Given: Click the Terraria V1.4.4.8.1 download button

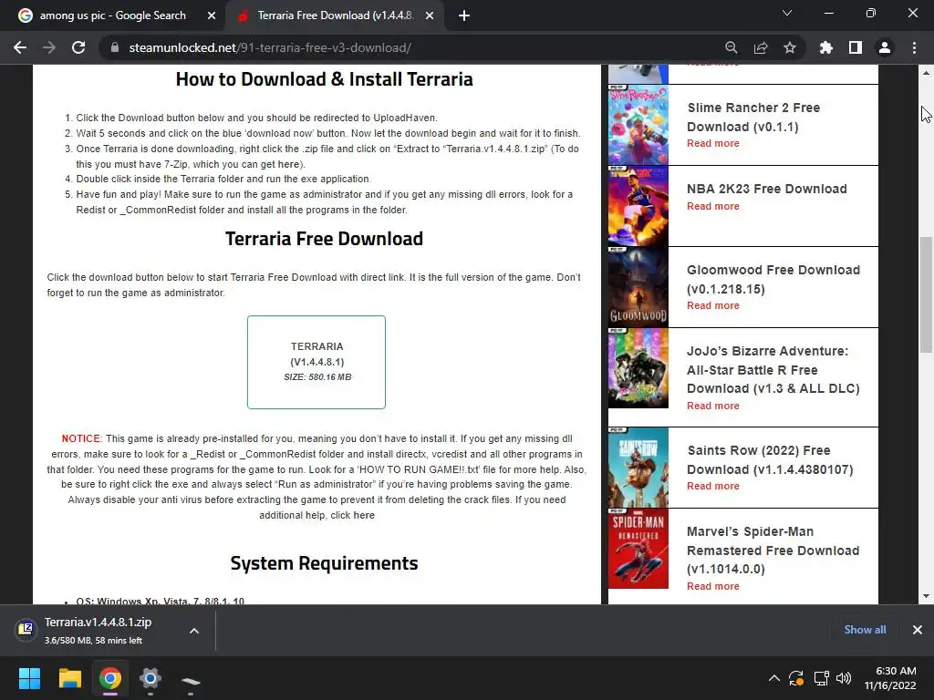Looking at the screenshot, I should pyautogui.click(x=317, y=362).
